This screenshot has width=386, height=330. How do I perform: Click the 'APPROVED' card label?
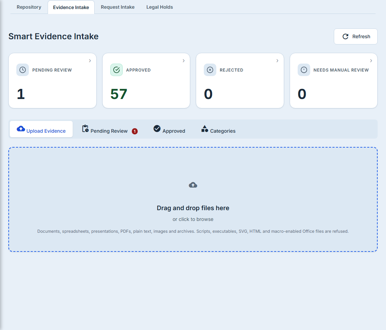pos(138,70)
